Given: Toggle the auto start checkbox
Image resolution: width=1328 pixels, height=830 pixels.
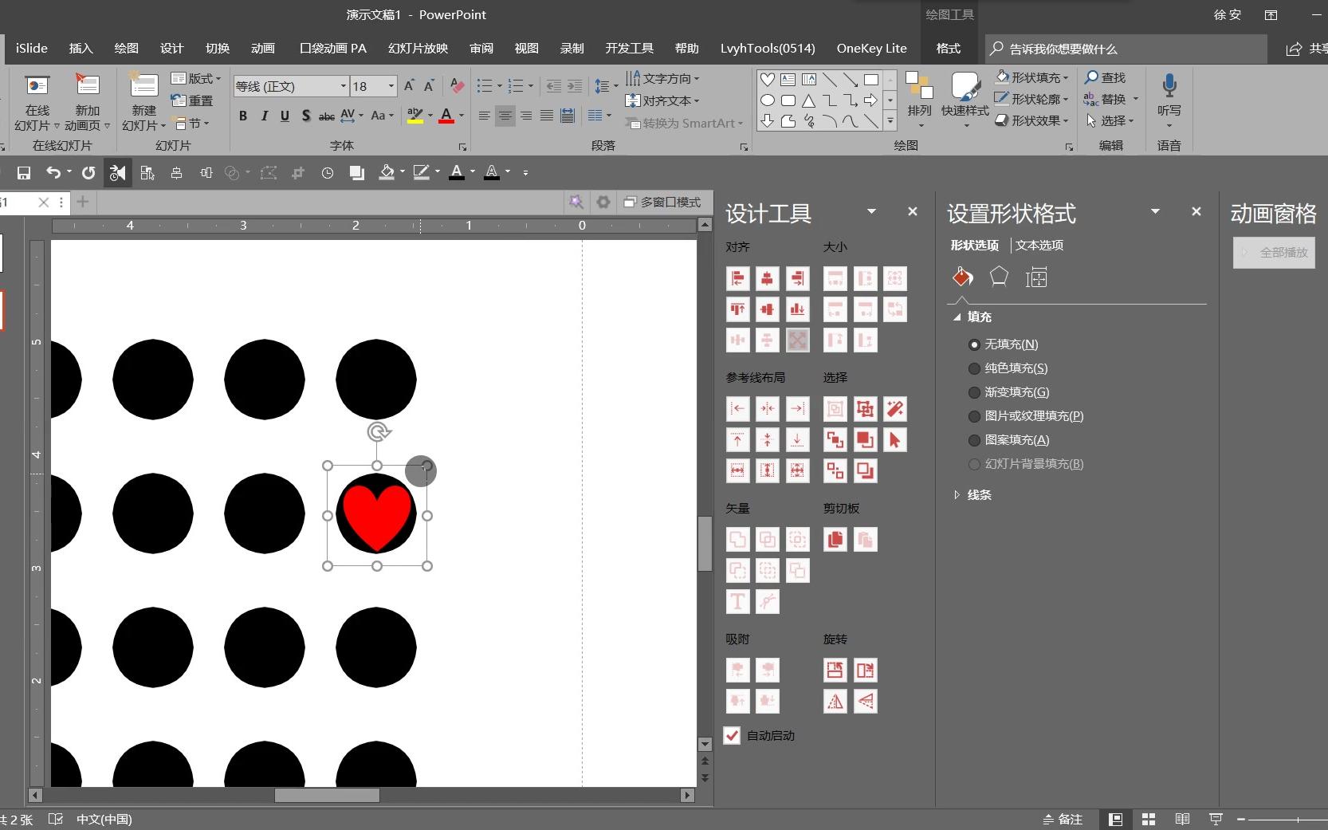Looking at the screenshot, I should (732, 735).
